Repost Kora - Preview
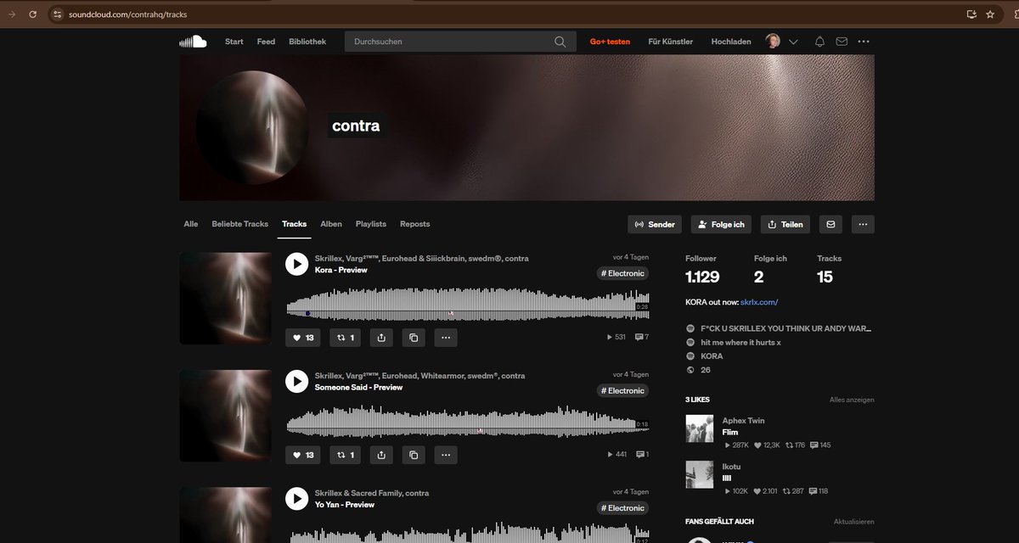Screen dimensions: 1019x543 click(x=346, y=338)
